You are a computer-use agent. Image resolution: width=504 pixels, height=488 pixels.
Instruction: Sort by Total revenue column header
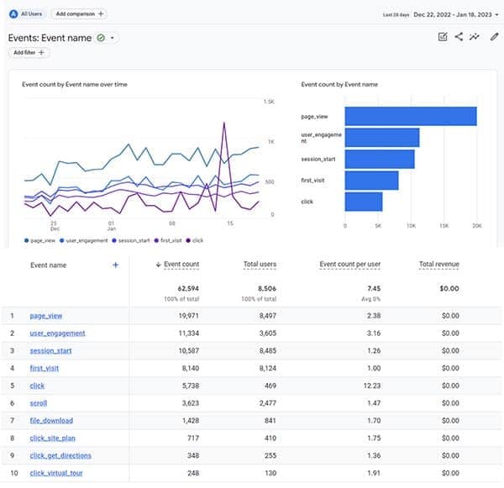coord(438,265)
